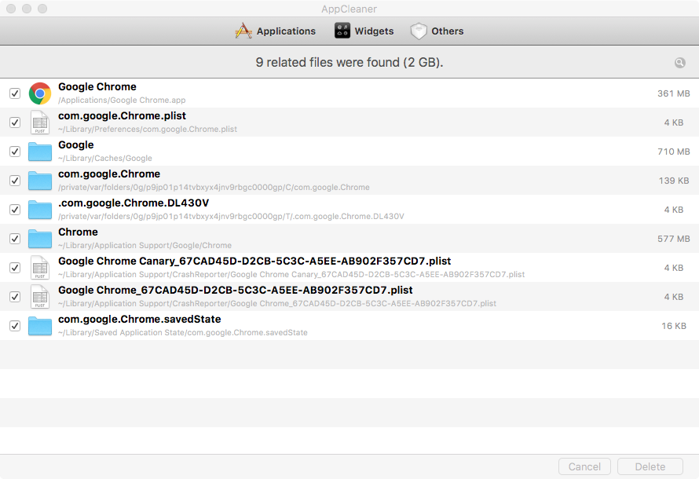Image resolution: width=699 pixels, height=479 pixels.
Task: Click the .com.google.Chrome.DL430V folder icon
Action: [x=40, y=210]
